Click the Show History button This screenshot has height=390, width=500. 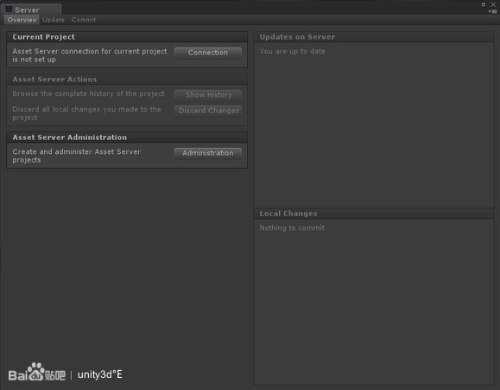(208, 95)
